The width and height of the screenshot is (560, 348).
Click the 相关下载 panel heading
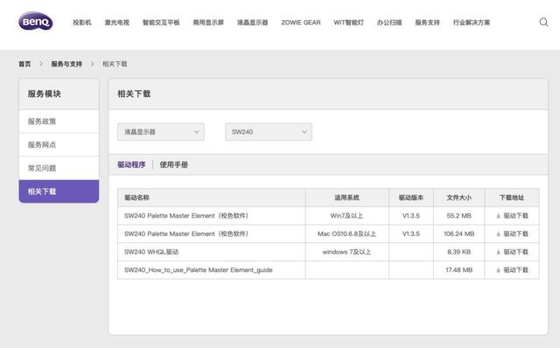[134, 94]
